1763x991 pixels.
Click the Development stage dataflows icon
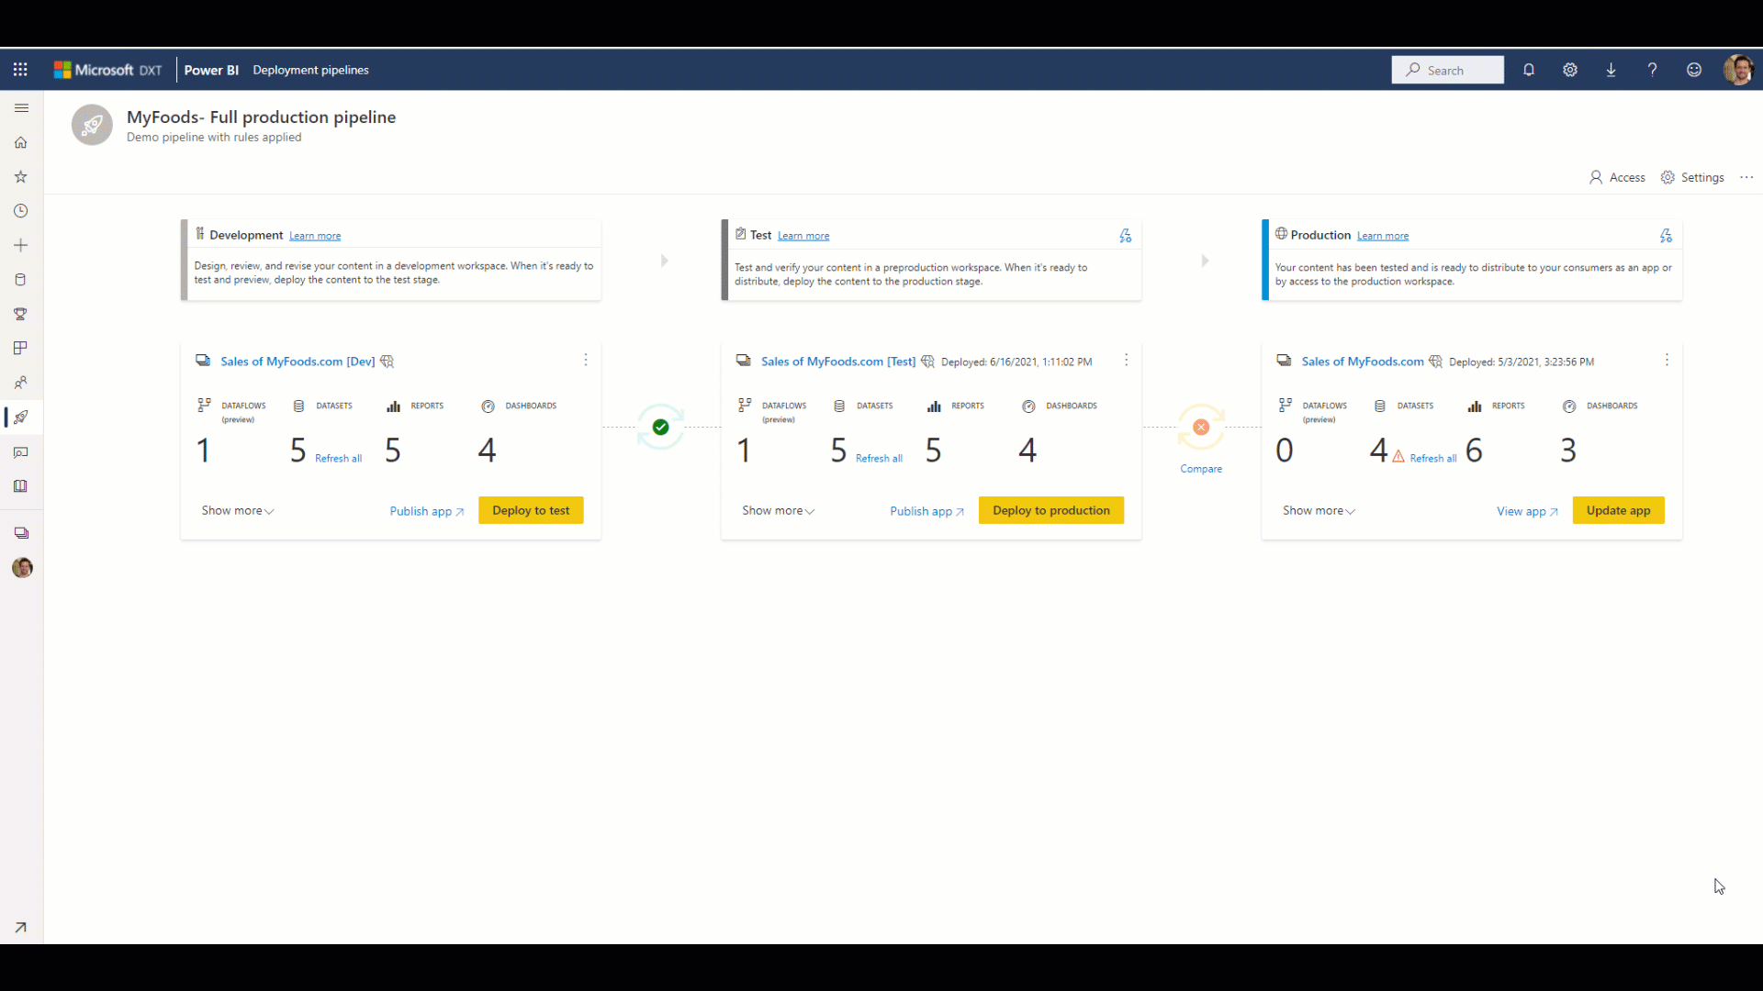click(x=204, y=406)
